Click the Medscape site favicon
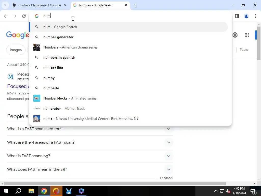 click(11, 77)
